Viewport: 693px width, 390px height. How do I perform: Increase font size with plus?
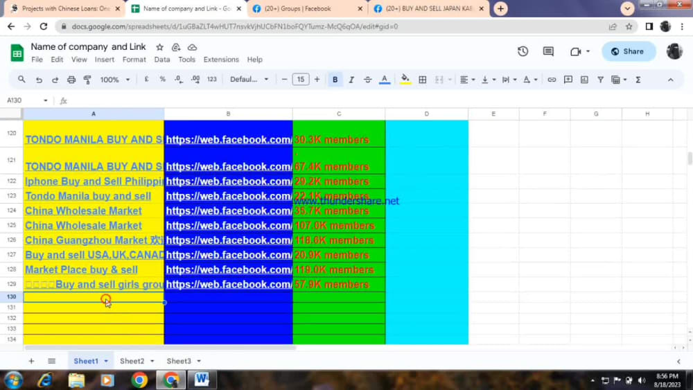pos(317,80)
